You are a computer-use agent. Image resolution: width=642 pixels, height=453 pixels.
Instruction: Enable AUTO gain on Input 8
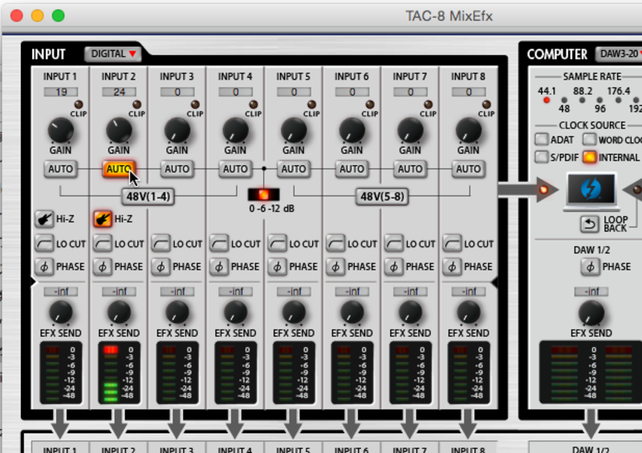click(x=469, y=169)
